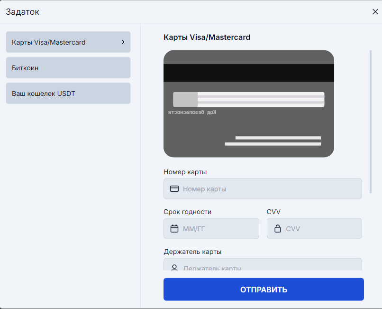The width and height of the screenshot is (382, 309).
Task: Focus the Срок годности ММ/ГГ field
Action: click(211, 228)
